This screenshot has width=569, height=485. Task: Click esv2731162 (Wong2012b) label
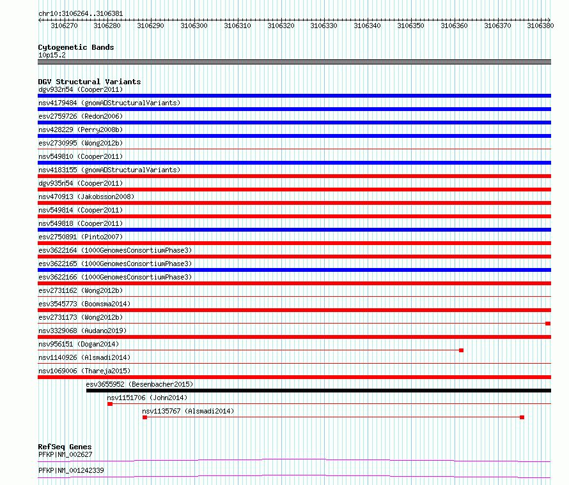tap(81, 290)
